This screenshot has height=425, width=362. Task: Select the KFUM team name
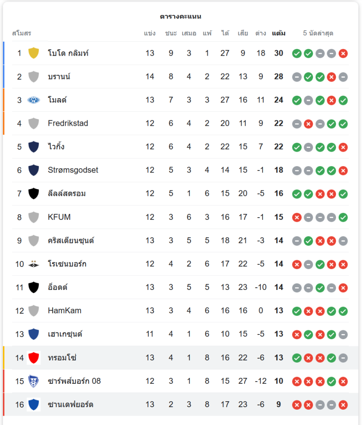pos(59,217)
